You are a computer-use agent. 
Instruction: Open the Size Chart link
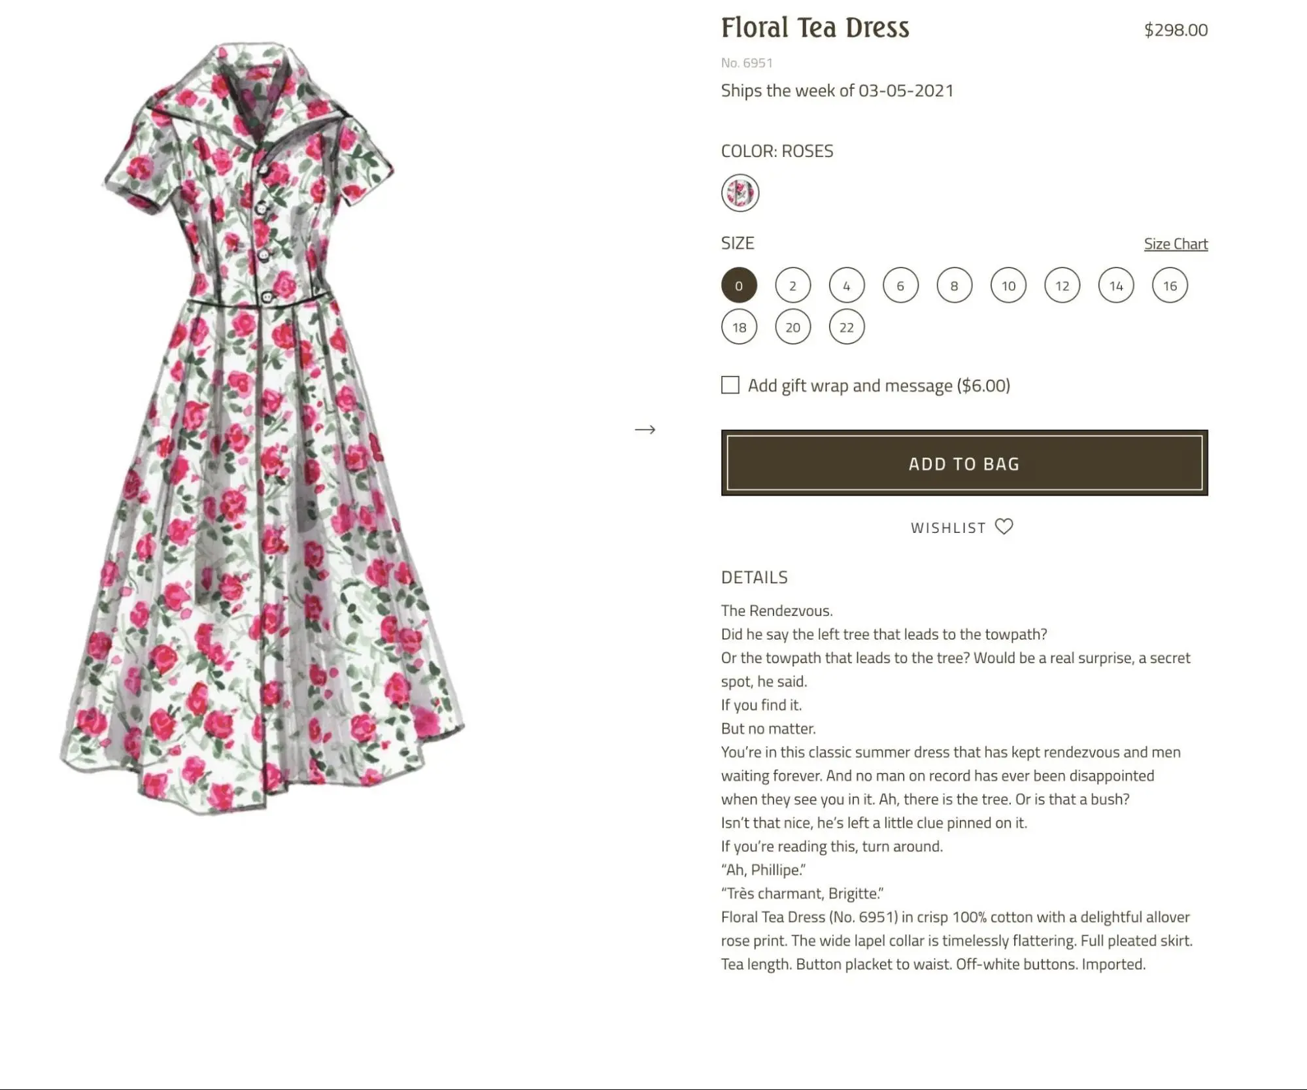[1176, 244]
